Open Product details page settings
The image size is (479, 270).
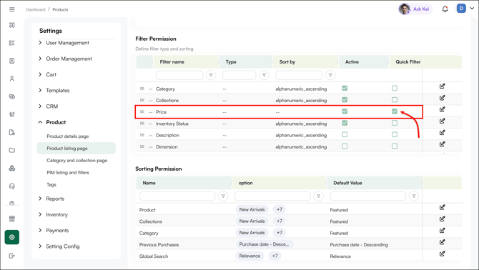(x=67, y=136)
